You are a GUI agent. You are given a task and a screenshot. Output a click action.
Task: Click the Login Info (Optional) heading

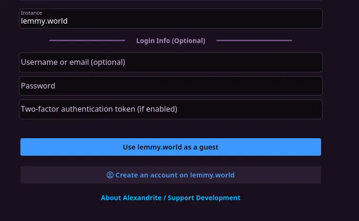[171, 41]
